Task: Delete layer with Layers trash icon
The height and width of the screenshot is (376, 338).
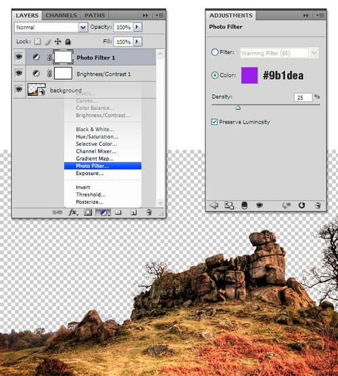Action: pos(149,212)
